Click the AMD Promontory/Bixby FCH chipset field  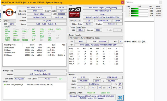point(40,74)
